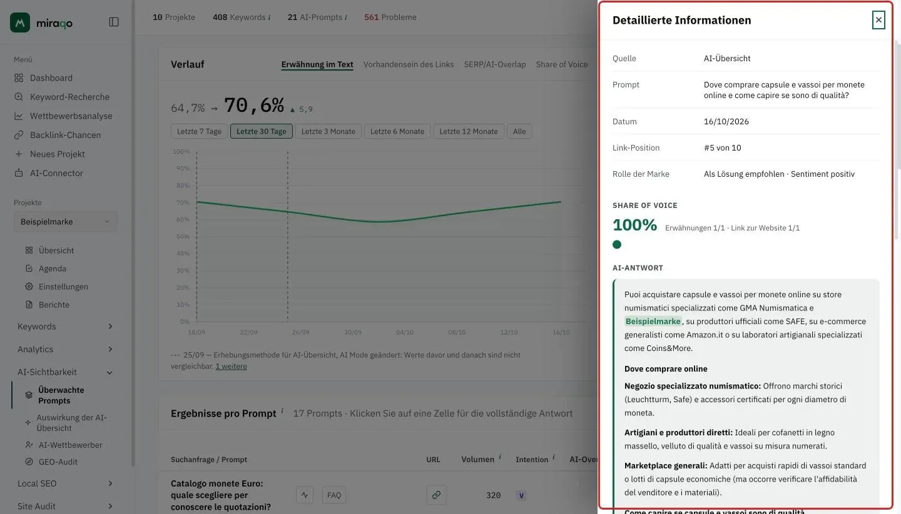
Task: Click the V intention badge in Catalogo row
Action: tap(521, 495)
